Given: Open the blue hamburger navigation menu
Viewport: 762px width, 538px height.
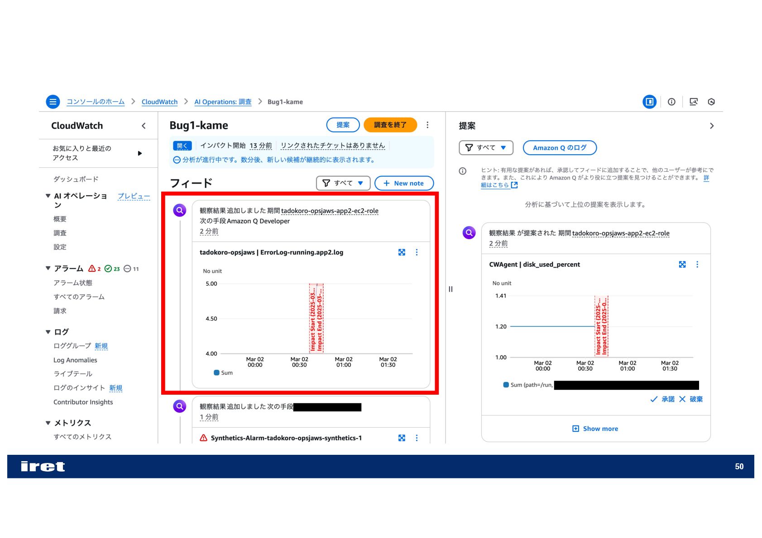Looking at the screenshot, I should [x=53, y=102].
